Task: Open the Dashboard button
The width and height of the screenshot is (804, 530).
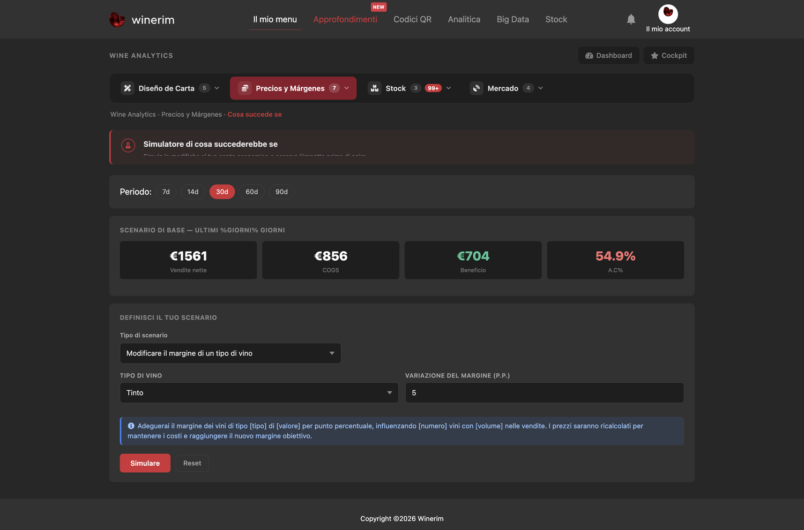Action: (608, 56)
